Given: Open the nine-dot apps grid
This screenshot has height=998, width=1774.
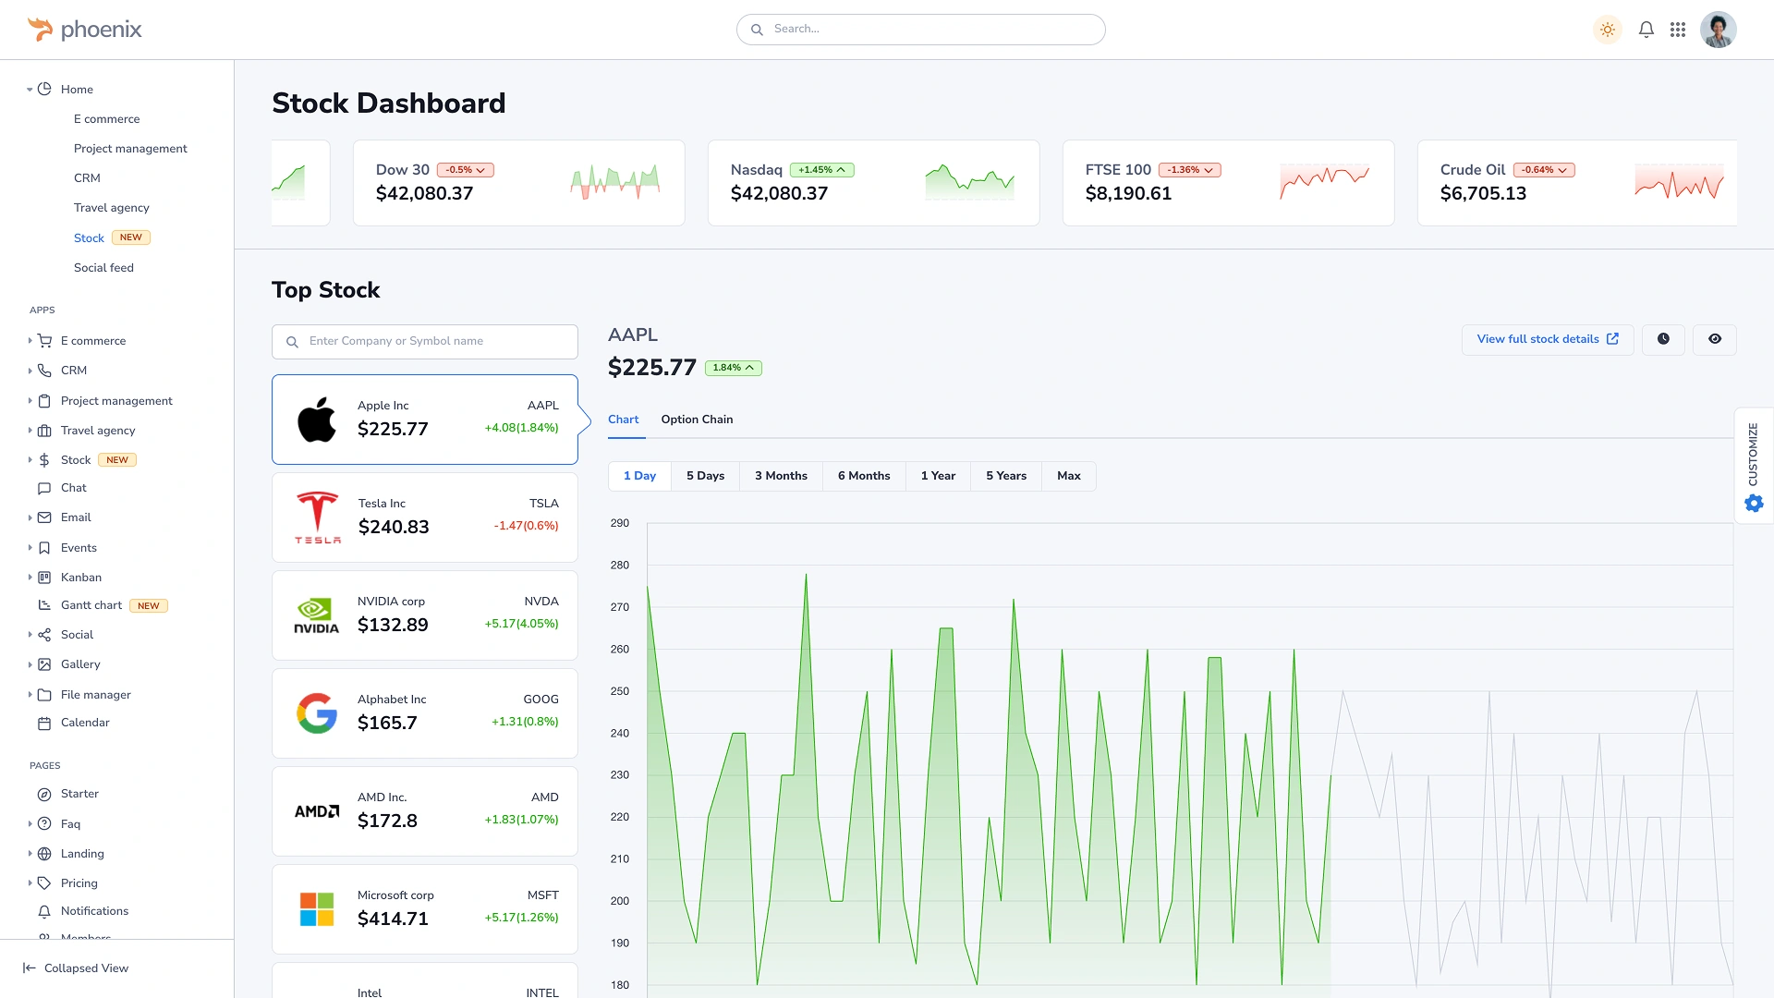Looking at the screenshot, I should (1678, 30).
